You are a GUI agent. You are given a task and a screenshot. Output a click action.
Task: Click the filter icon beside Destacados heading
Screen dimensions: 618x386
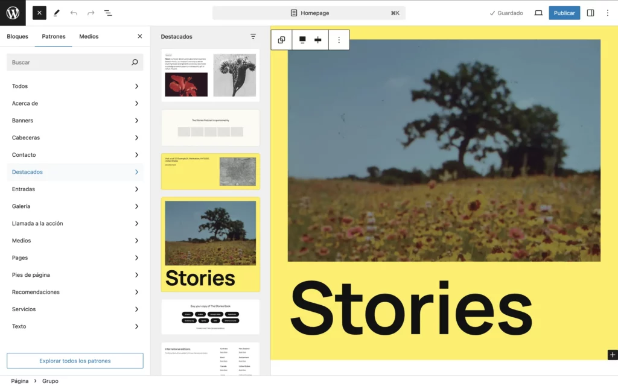(x=253, y=37)
